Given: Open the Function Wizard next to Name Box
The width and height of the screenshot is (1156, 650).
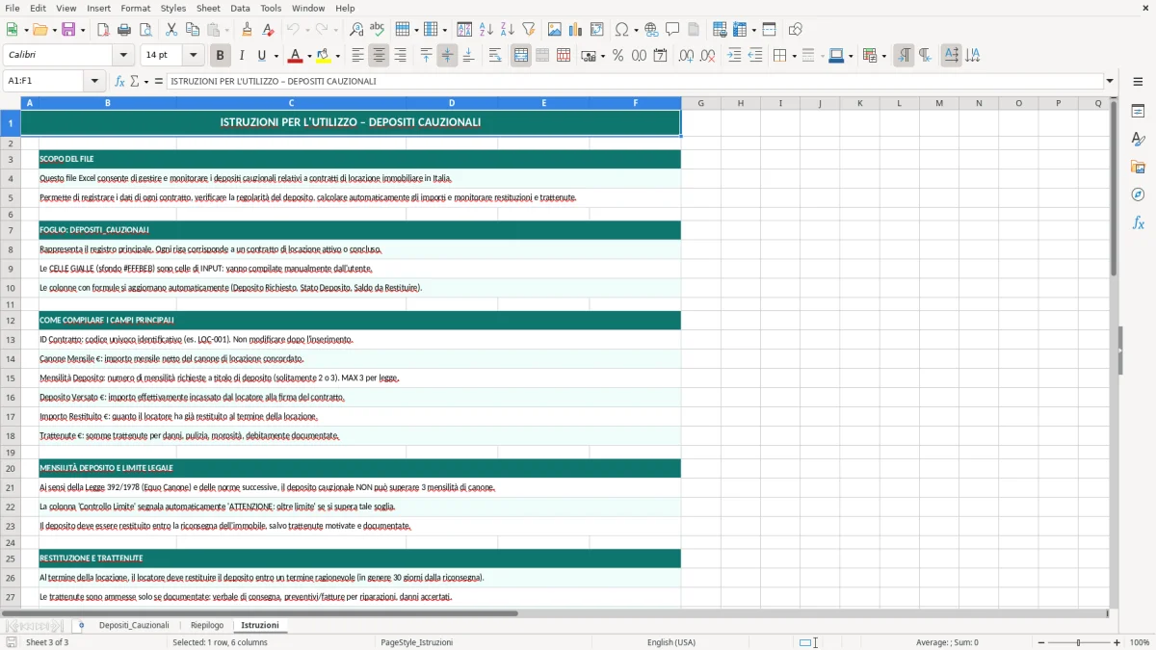Looking at the screenshot, I should point(120,81).
